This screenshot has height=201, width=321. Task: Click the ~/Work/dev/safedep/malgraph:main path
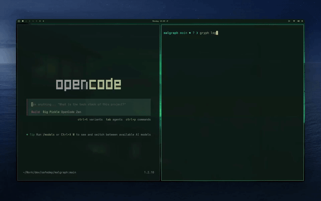[50, 172]
